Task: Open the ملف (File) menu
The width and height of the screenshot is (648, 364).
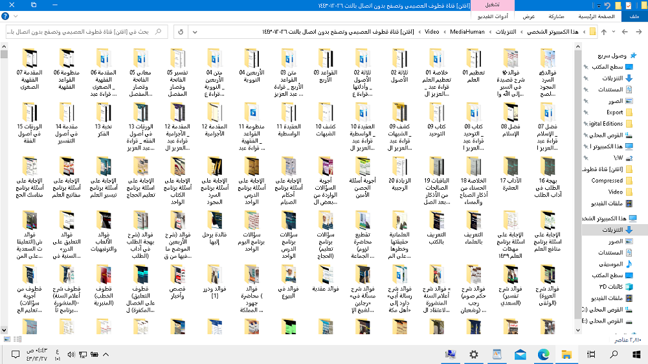Action: click(634, 16)
